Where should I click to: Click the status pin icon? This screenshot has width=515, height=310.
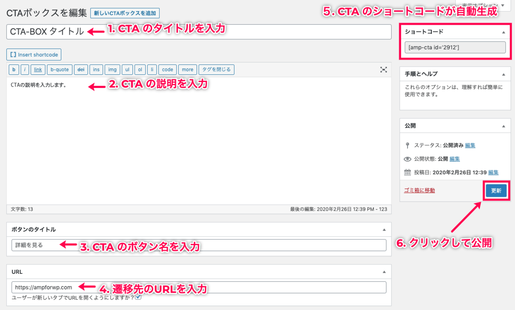(x=408, y=146)
